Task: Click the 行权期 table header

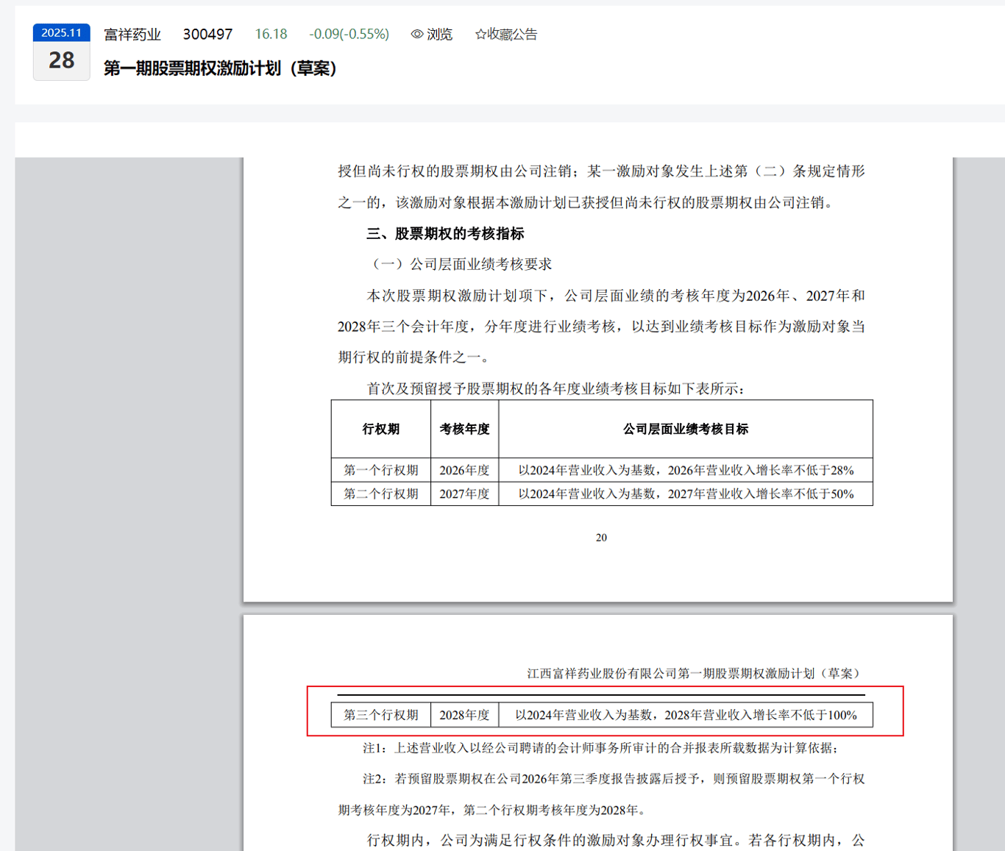Action: (381, 429)
